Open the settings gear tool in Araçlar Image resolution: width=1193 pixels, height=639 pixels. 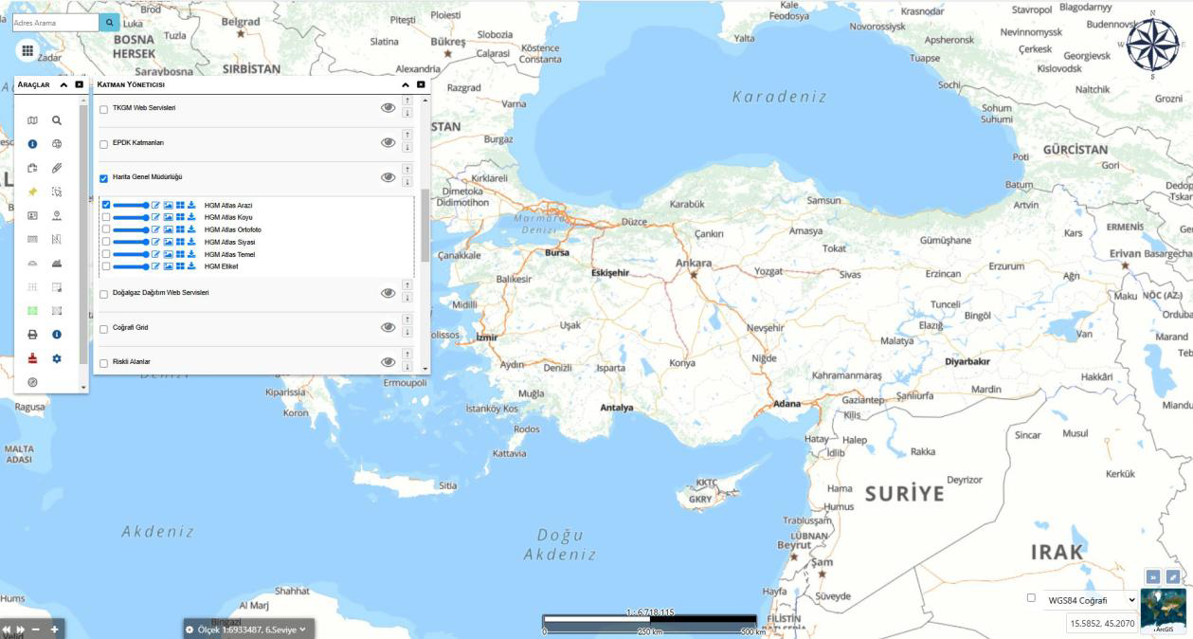point(57,358)
